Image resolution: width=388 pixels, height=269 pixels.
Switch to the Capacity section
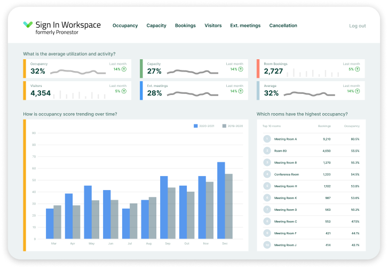[x=156, y=26]
